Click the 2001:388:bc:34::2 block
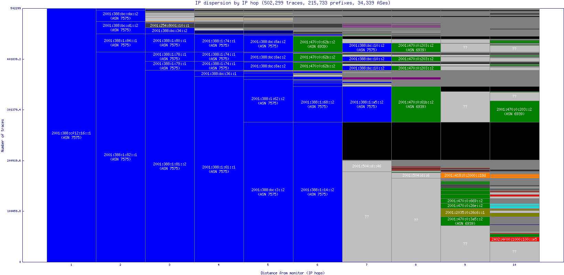The width and height of the screenshot is (564, 275). pos(170,31)
